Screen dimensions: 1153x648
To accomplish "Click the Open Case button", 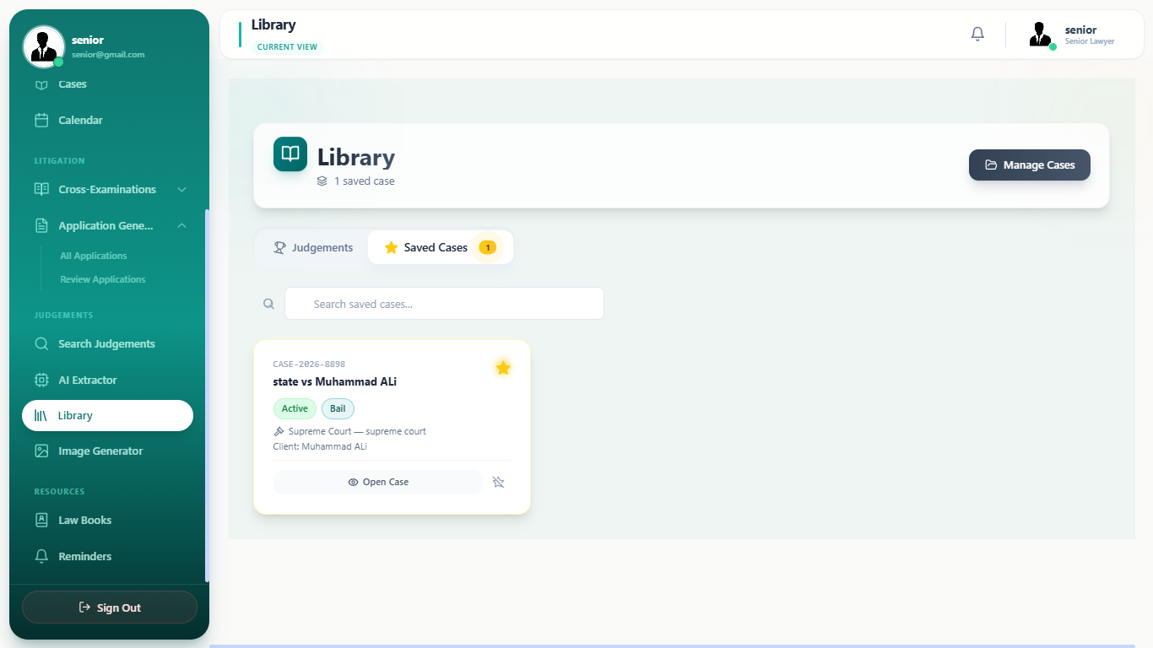I will coord(378,482).
